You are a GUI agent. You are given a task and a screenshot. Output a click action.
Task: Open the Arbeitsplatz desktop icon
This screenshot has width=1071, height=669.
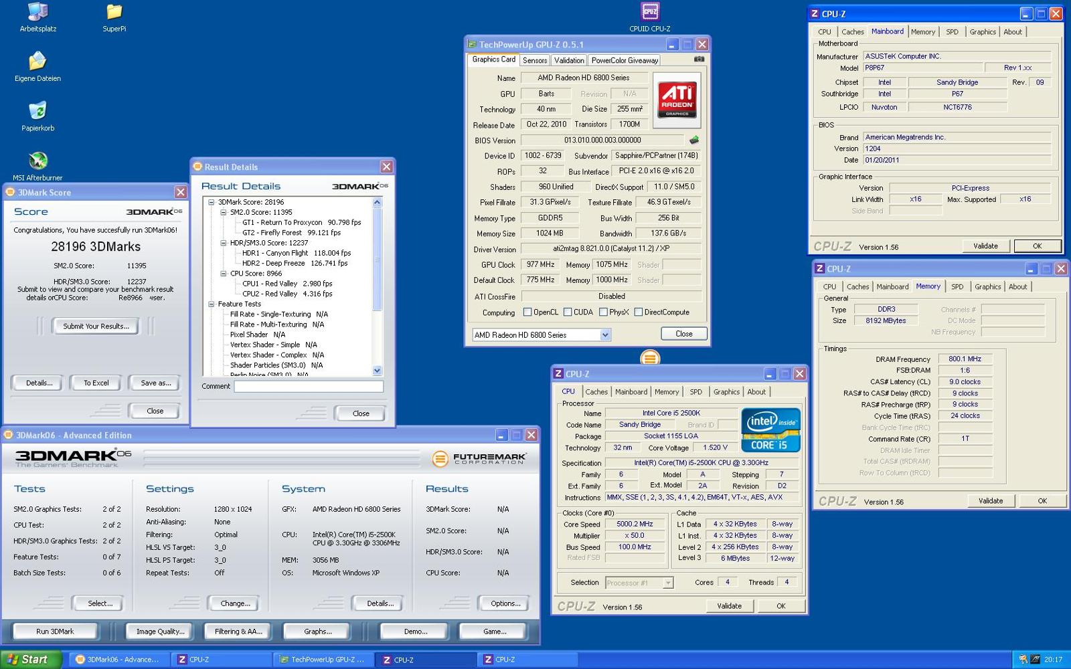pos(37,17)
